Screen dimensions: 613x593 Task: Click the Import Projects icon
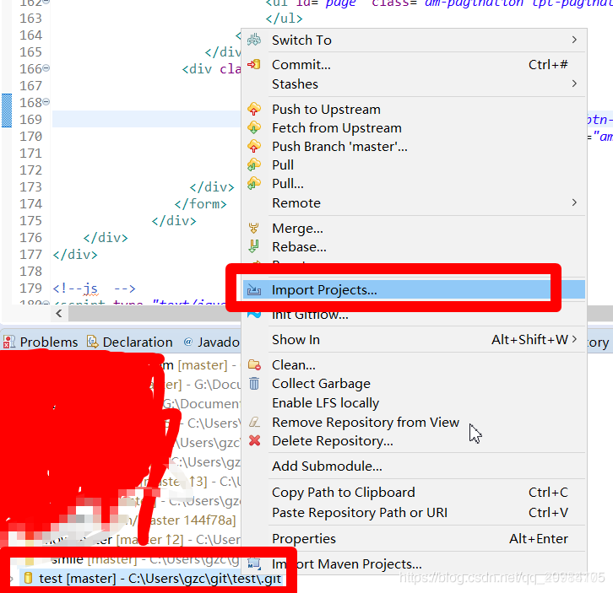coord(254,290)
